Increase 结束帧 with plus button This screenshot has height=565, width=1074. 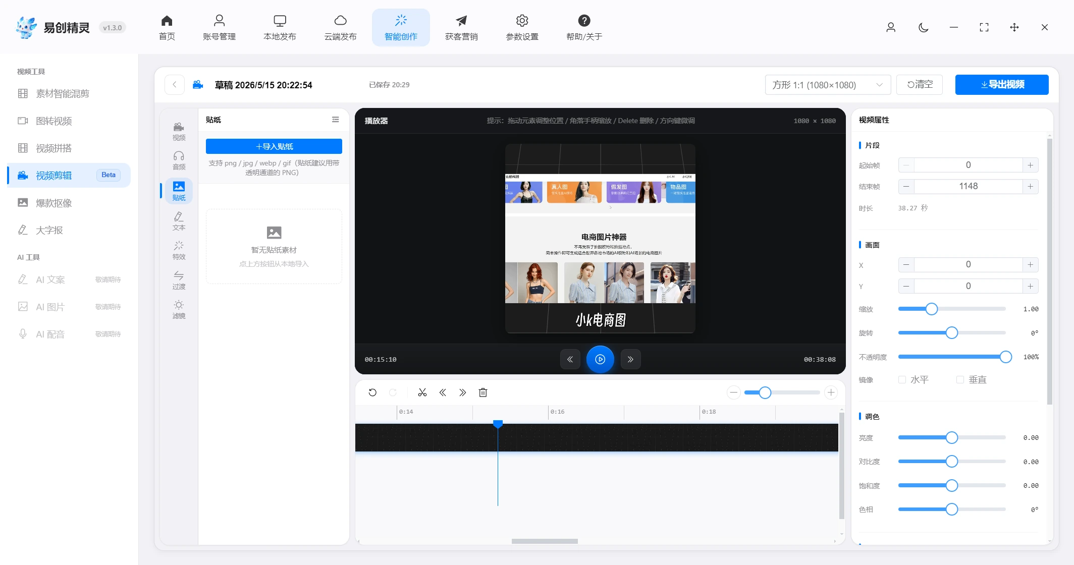point(1030,186)
